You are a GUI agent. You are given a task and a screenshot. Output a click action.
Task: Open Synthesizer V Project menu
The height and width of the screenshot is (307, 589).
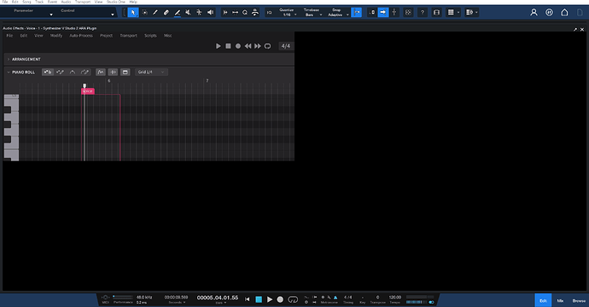107,36
